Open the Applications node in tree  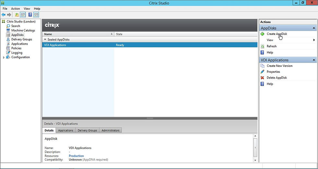(x=19, y=44)
